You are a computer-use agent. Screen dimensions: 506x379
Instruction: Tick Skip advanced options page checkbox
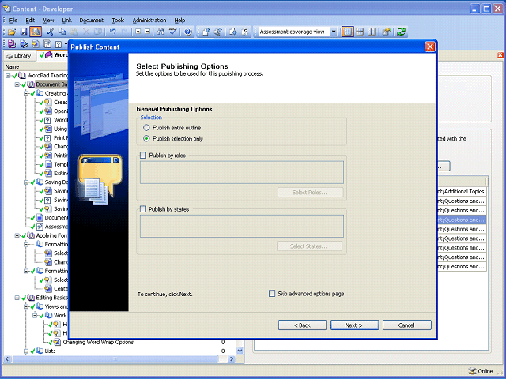pos(272,294)
